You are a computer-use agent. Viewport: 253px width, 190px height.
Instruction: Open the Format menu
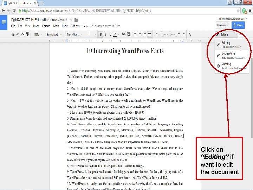(x=46, y=26)
